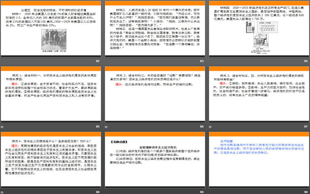
Task: Select slide 88 thumbnail about 探究 4
Action: pos(51,160)
